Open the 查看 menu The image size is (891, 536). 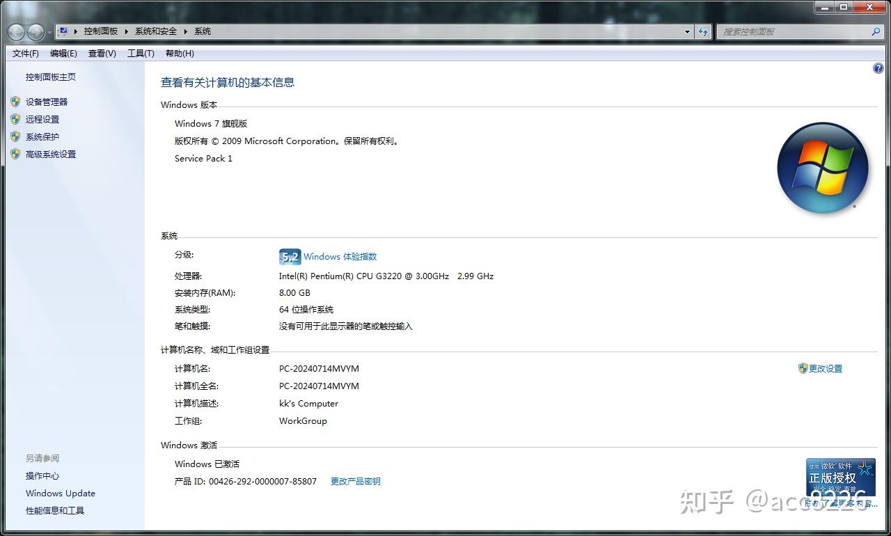[102, 53]
